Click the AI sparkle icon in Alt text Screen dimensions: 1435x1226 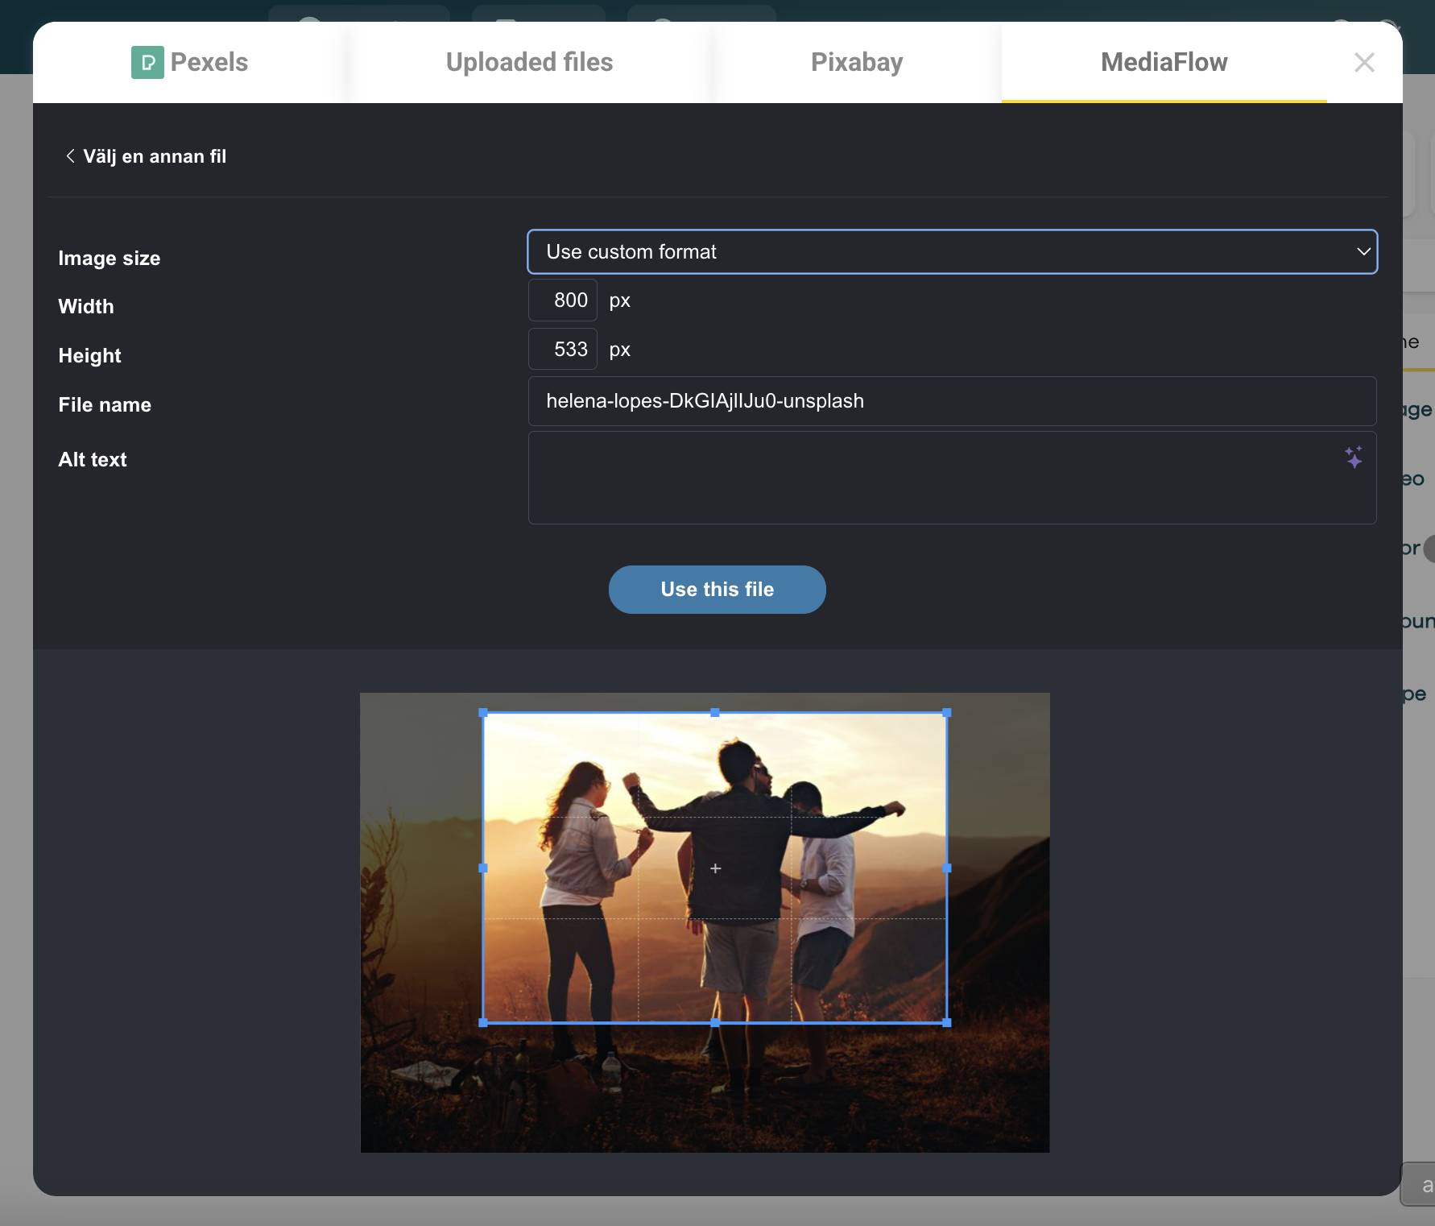[x=1354, y=457]
